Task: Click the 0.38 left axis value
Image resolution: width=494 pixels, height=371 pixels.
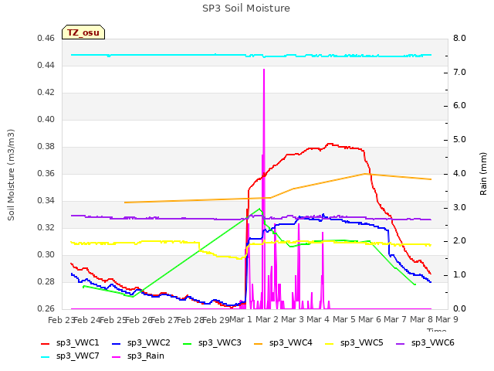Action: coord(46,147)
